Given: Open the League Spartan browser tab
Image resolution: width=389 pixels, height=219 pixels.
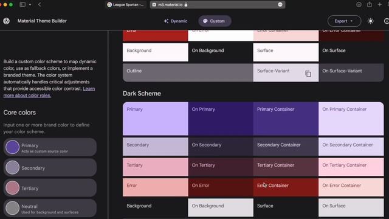Looking at the screenshot, I should (126, 4).
